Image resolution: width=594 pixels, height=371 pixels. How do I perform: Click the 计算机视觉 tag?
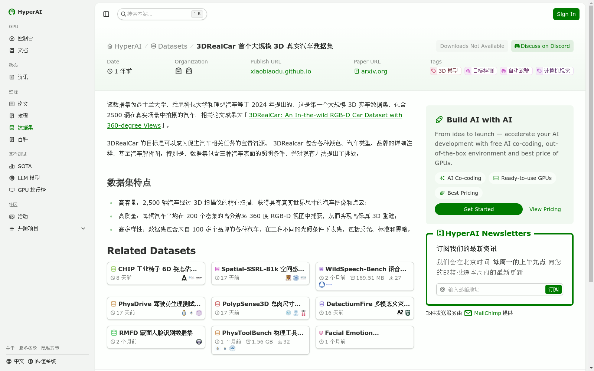click(554, 71)
